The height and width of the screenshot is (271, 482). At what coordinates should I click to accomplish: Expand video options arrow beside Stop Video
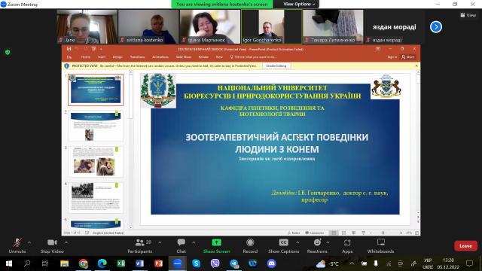point(66,242)
